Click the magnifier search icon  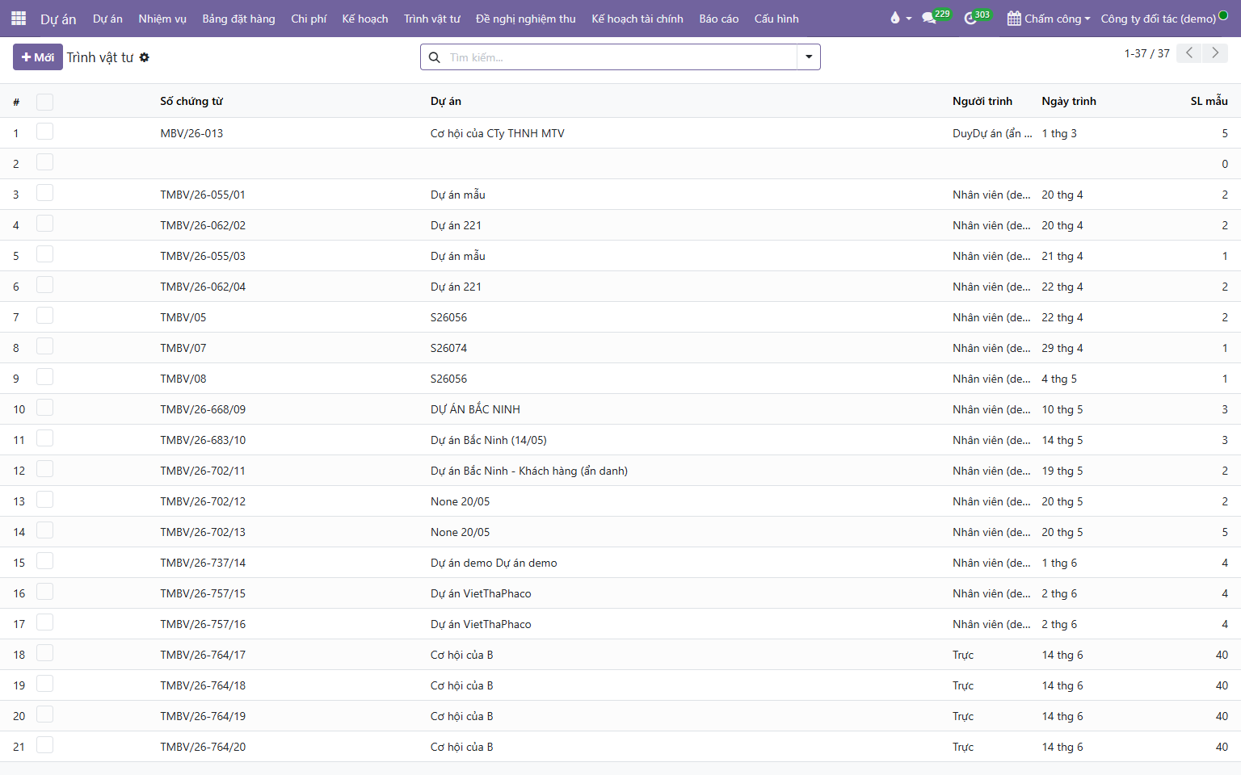[434, 57]
